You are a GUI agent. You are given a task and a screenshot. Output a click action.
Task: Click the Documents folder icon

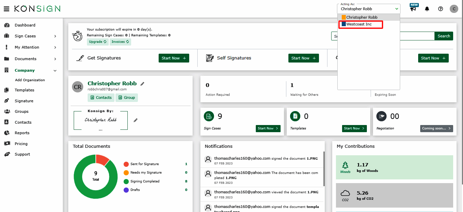(x=6, y=59)
